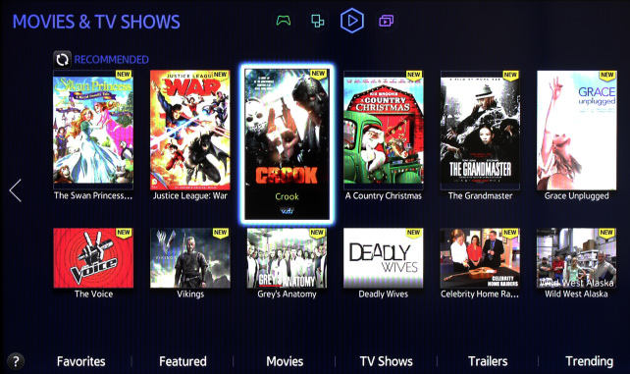Image resolution: width=630 pixels, height=374 pixels.
Task: Click the NEW badge on Deadly Wives
Action: [413, 233]
